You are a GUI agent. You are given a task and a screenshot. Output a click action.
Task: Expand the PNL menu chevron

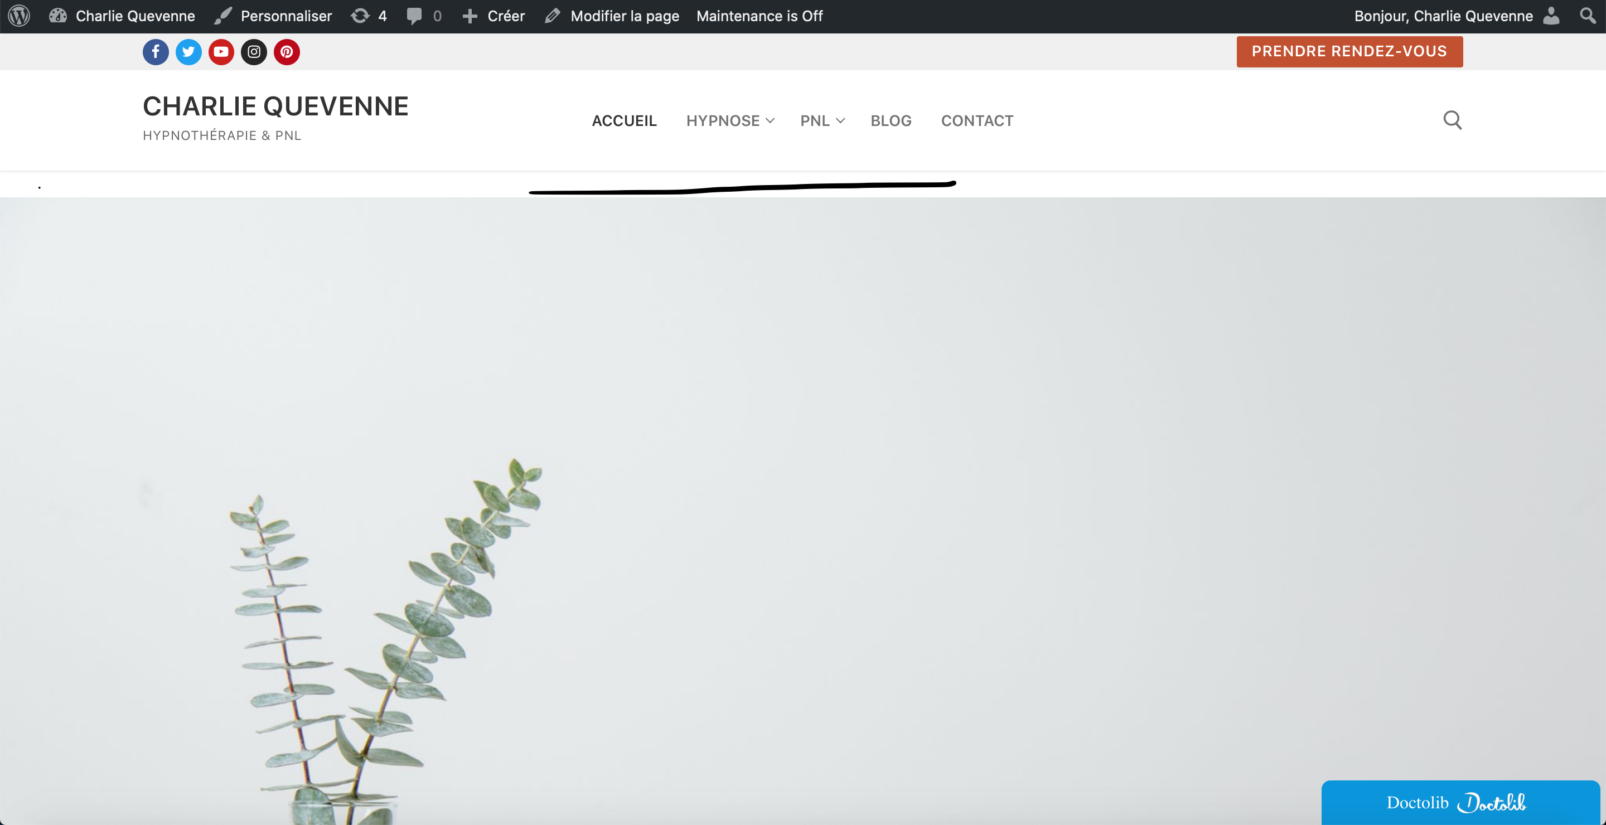840,121
